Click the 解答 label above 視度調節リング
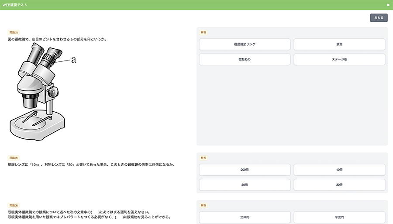393x224 pixels. pos(203,33)
